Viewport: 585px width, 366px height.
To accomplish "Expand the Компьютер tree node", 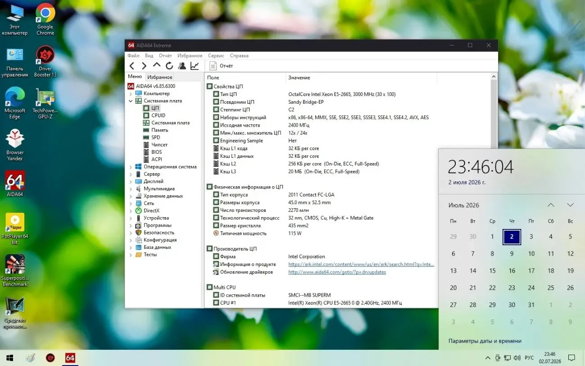I will 131,93.
